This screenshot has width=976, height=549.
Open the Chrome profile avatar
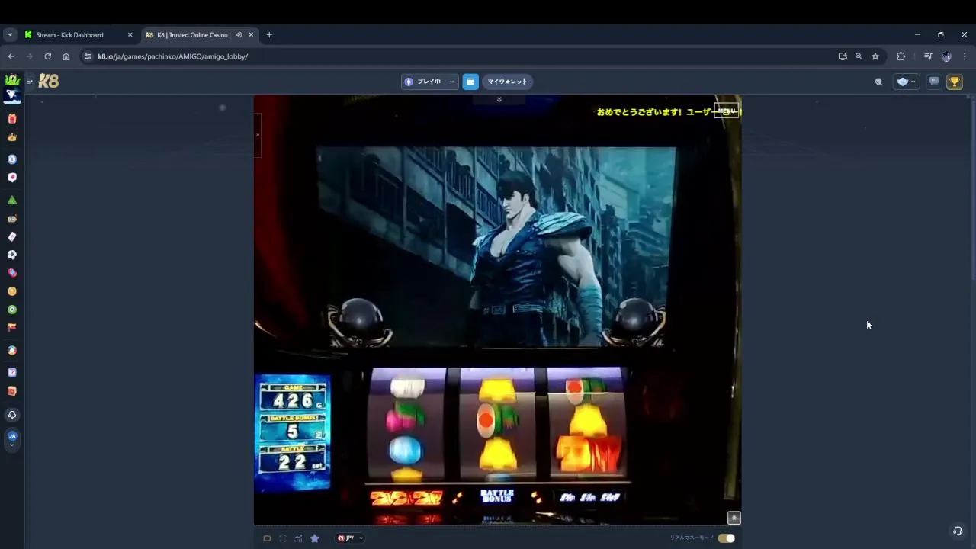tap(946, 56)
